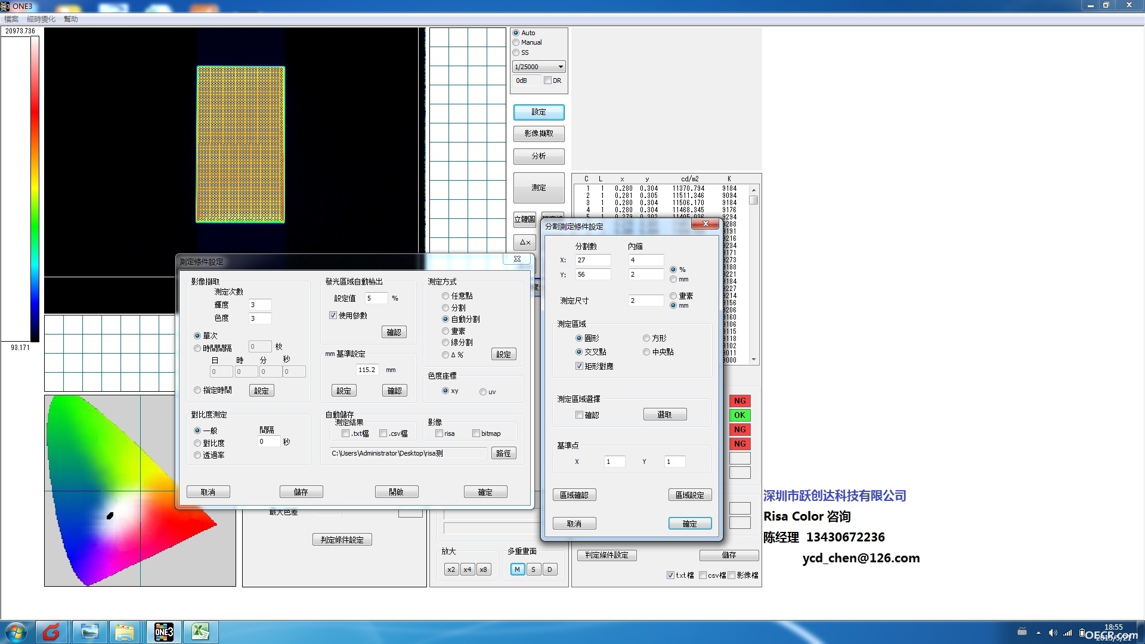1145x644 pixels.
Task: Click the 設定 button in main panel
Action: tap(539, 112)
